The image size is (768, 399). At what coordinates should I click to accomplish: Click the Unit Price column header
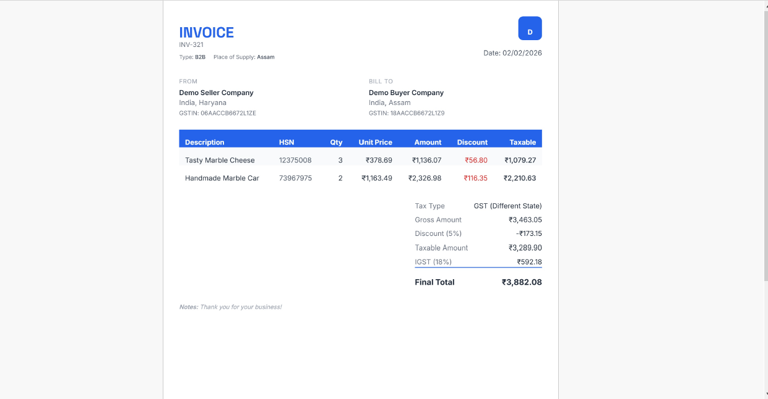pyautogui.click(x=376, y=142)
